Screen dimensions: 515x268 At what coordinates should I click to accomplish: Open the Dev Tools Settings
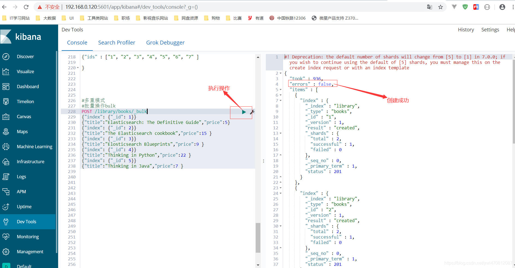pyautogui.click(x=490, y=29)
